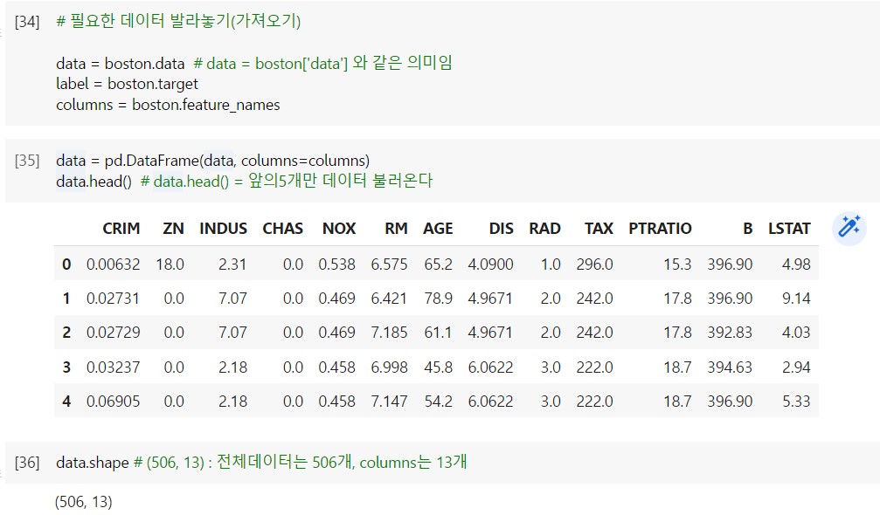Click the data.shape code line
Image resolution: width=880 pixels, height=515 pixels.
261,463
